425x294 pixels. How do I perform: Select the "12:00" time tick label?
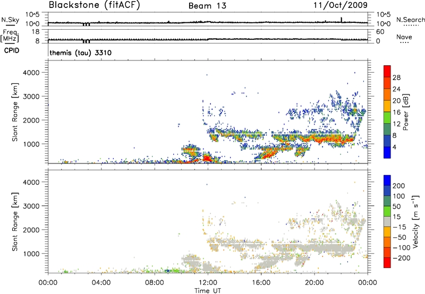click(x=208, y=283)
